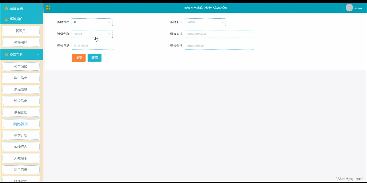Open 成绩报表 module
The width and height of the screenshot is (367, 183).
pyautogui.click(x=21, y=147)
